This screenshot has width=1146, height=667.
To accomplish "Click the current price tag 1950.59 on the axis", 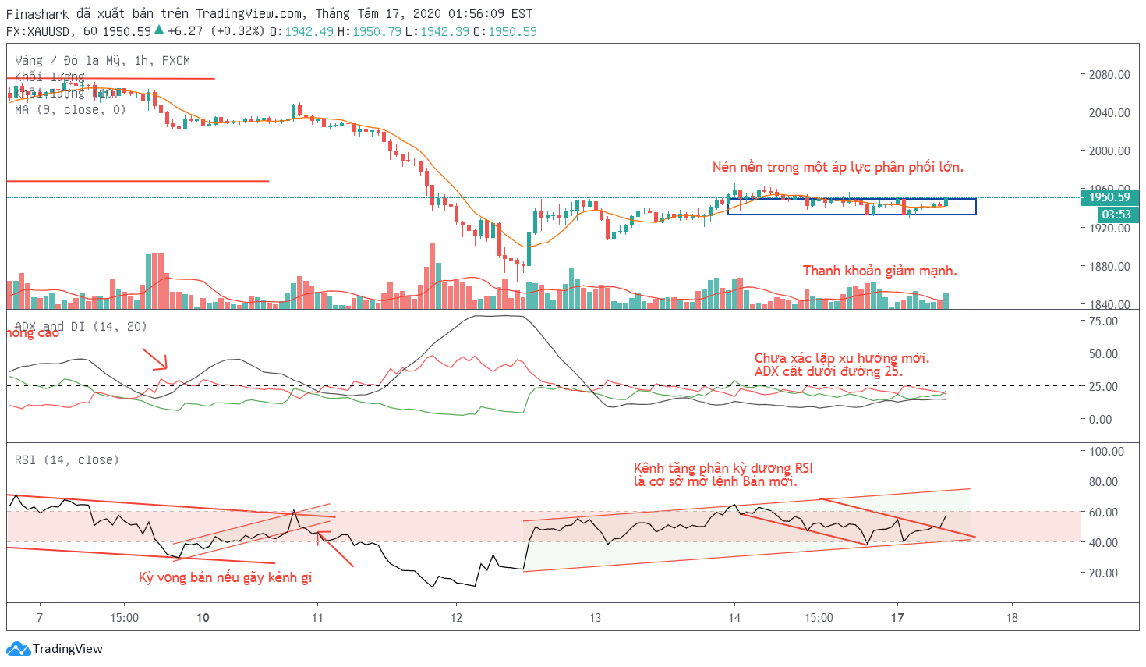I will (1109, 197).
